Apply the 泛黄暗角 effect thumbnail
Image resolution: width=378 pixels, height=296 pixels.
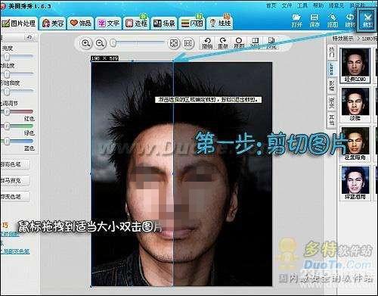tap(355, 144)
